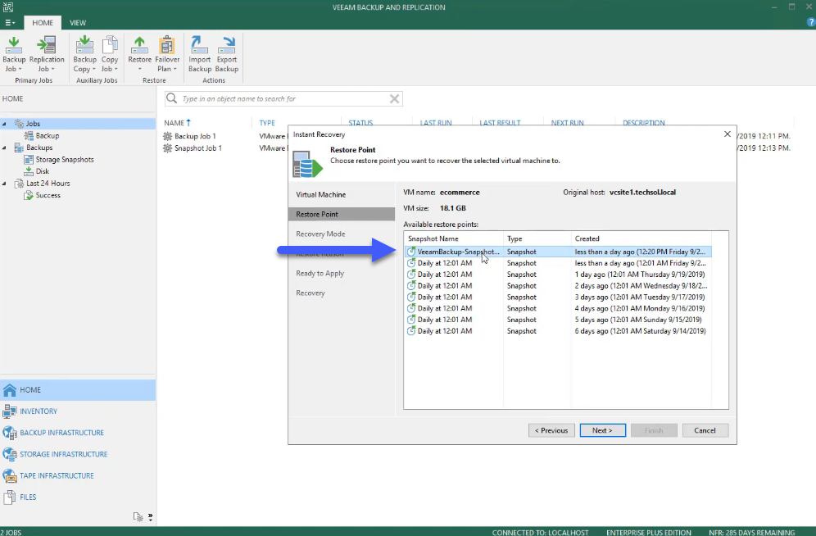Open the application hamburger menu
The width and height of the screenshot is (816, 536).
point(10,23)
